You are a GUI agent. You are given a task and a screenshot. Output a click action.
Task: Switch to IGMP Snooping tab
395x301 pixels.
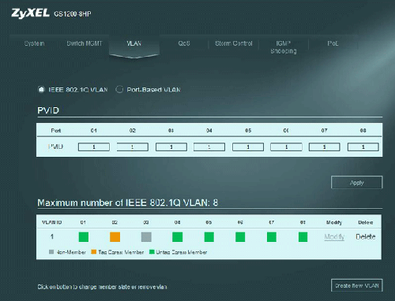(284, 47)
